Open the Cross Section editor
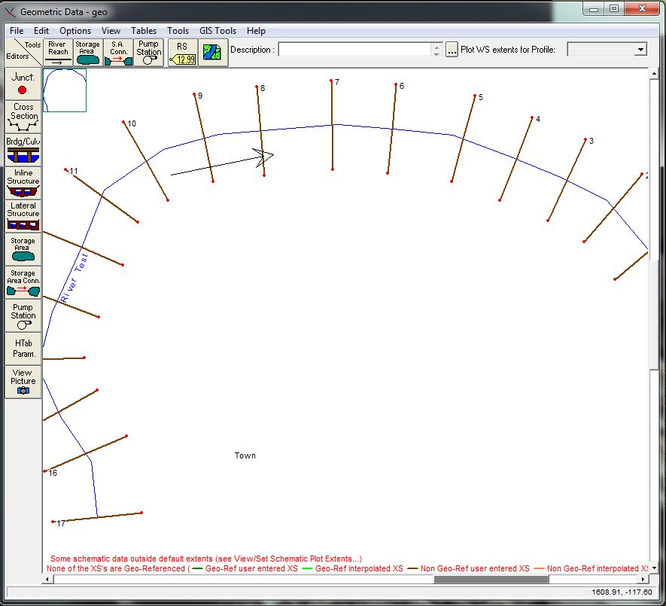Image resolution: width=666 pixels, height=606 pixels. click(23, 113)
